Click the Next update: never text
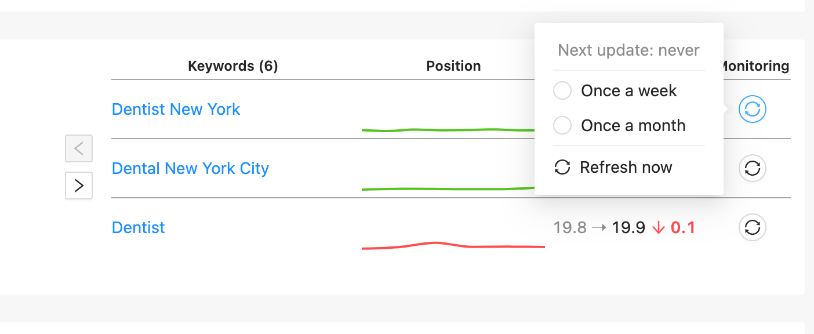The image size is (814, 334). coord(628,50)
